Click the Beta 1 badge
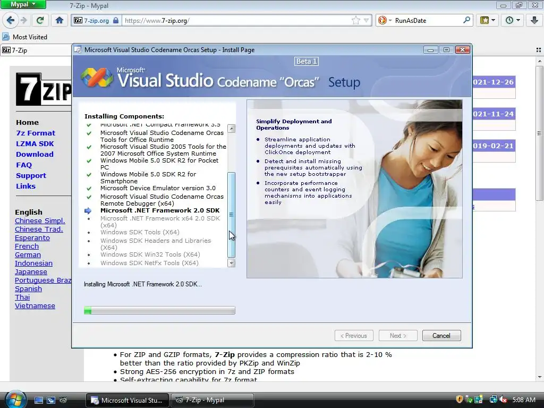 (x=307, y=62)
